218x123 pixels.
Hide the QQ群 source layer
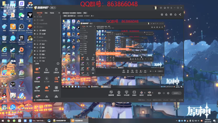[x=35, y=34]
